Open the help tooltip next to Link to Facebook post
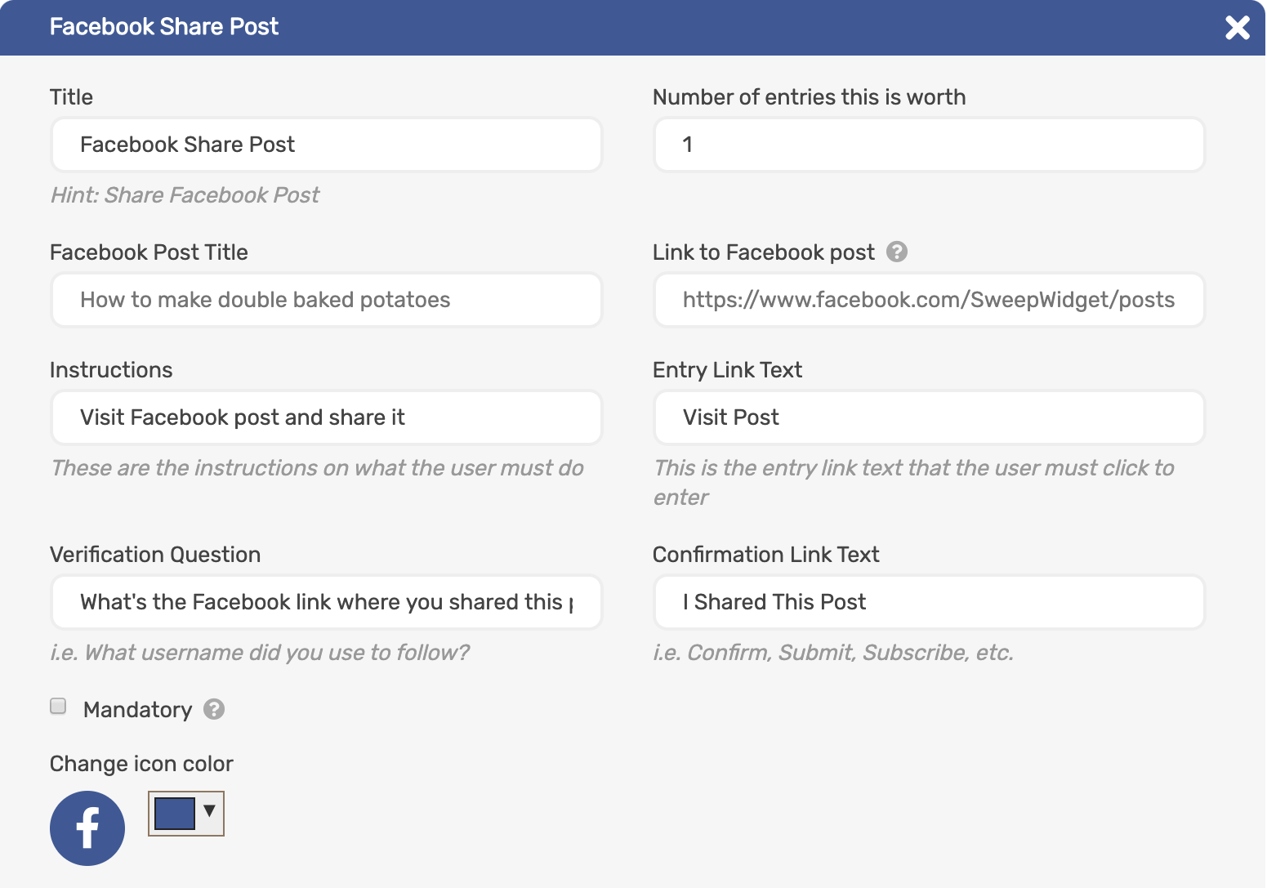Screen dimensions: 1267x888 tap(896, 252)
